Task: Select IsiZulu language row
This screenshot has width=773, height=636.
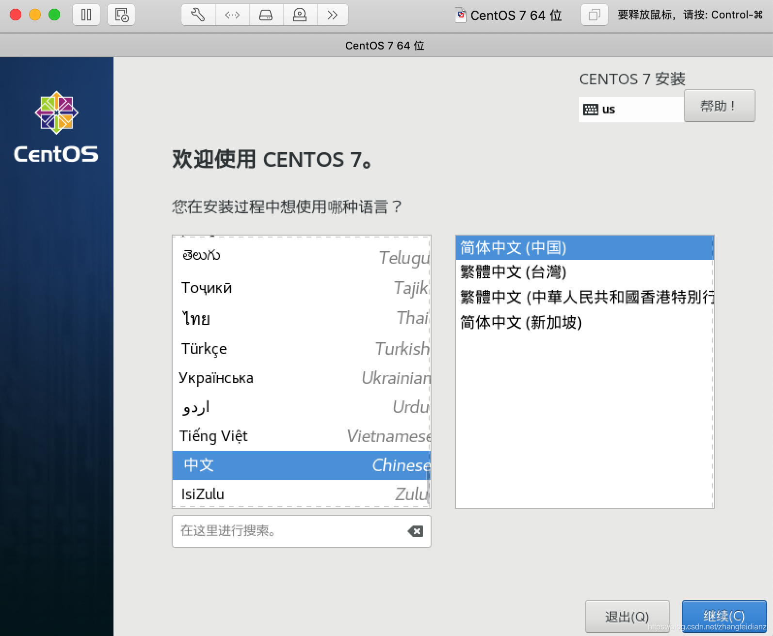Action: (x=301, y=494)
